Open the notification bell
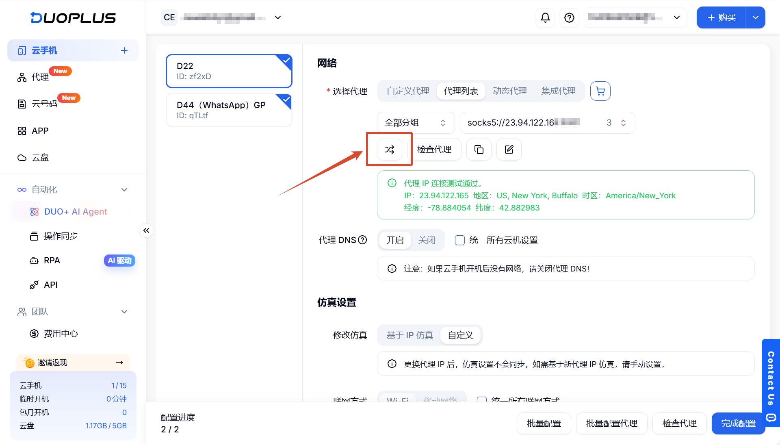The width and height of the screenshot is (780, 445). pyautogui.click(x=545, y=17)
